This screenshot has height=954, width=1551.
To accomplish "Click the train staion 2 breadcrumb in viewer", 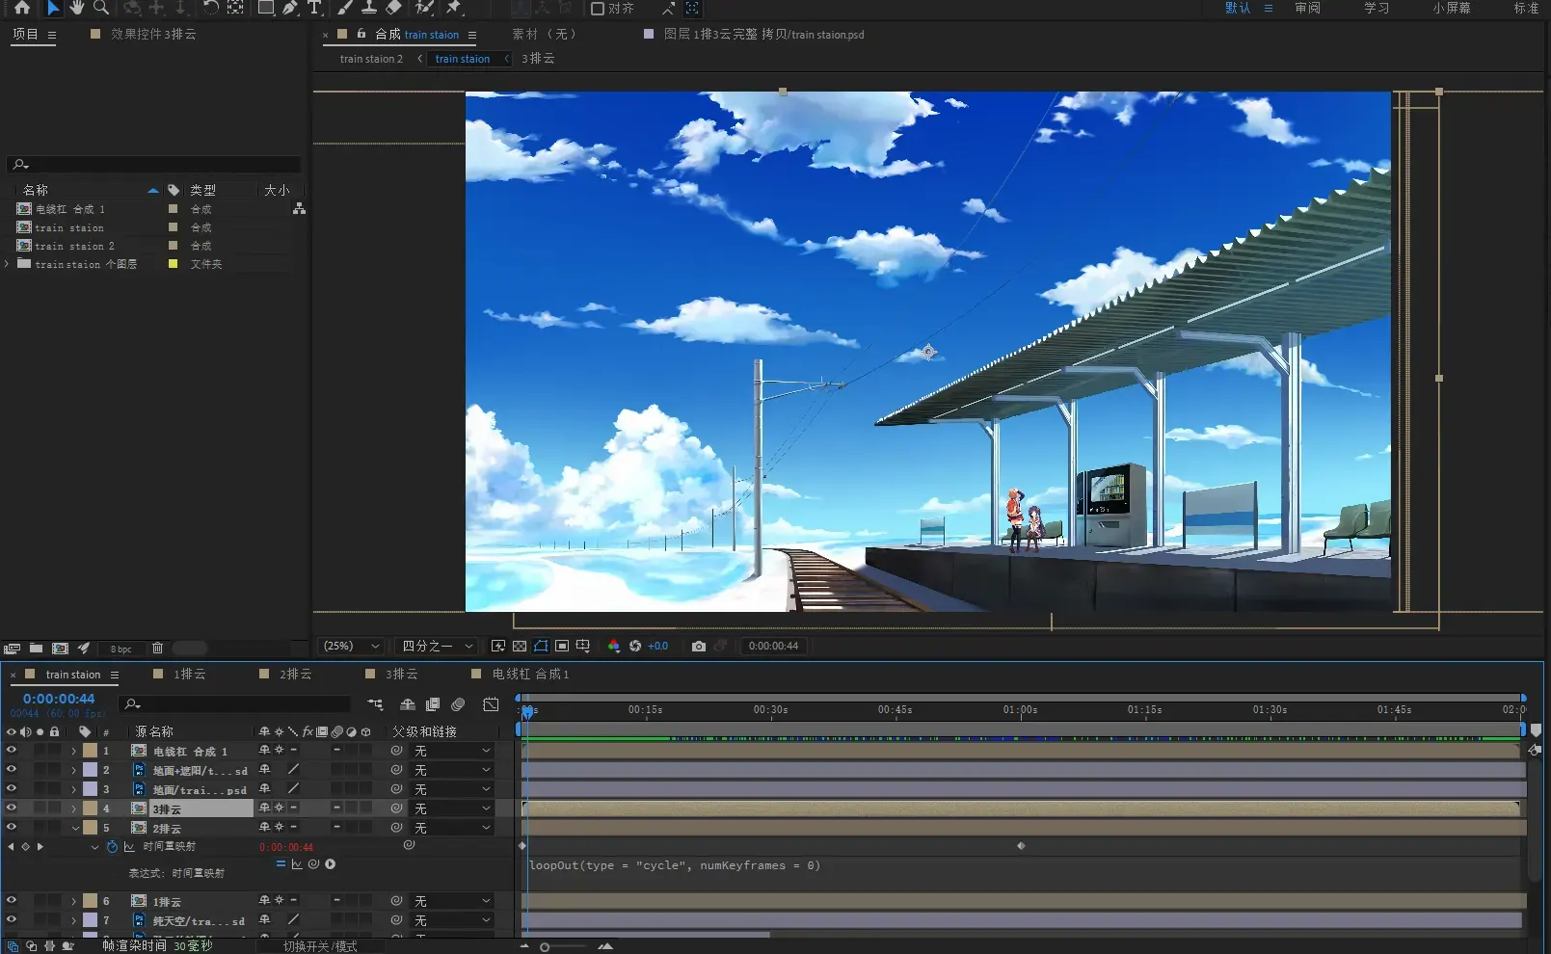I will [x=371, y=59].
